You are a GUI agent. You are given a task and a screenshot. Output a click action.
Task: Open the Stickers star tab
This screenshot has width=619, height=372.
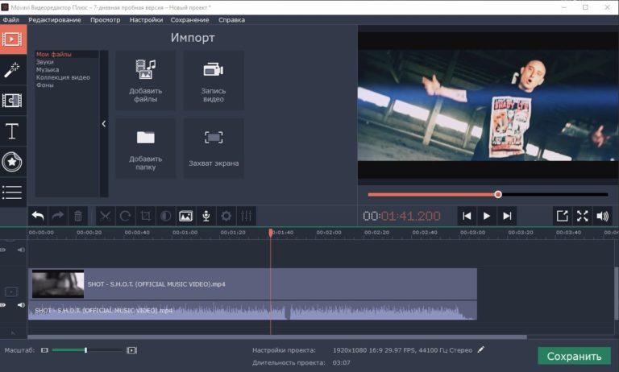pos(13,162)
